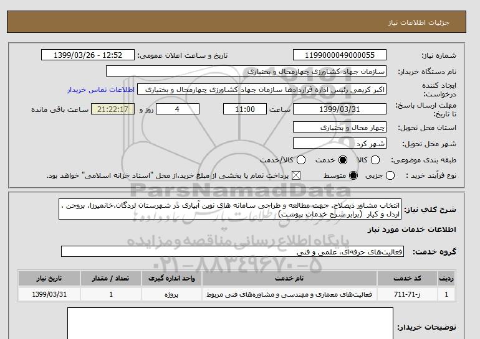Select the کالا/خدمت radio button
The width and height of the screenshot is (480, 339).
click(x=301, y=160)
